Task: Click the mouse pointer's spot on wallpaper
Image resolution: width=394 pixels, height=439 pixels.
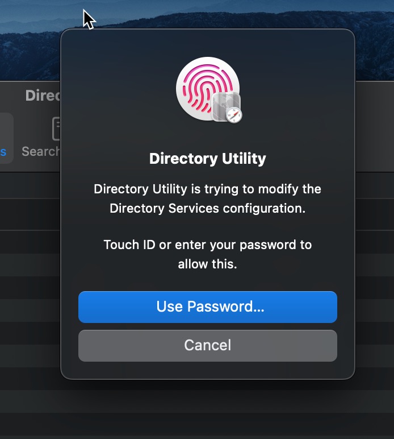Action: pos(85,10)
